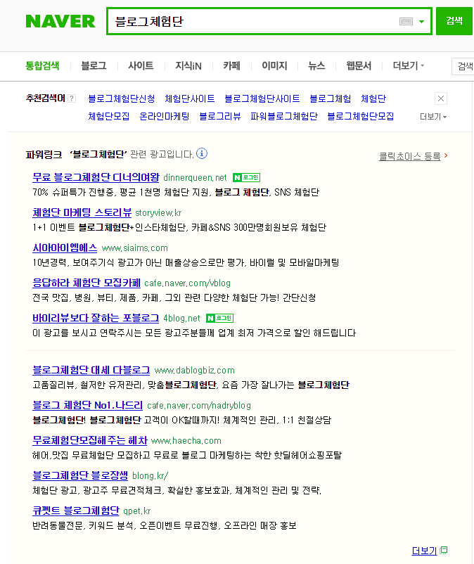Click the info icon next to 파워링크 heading
Image resolution: width=474 pixels, height=564 pixels.
click(202, 153)
